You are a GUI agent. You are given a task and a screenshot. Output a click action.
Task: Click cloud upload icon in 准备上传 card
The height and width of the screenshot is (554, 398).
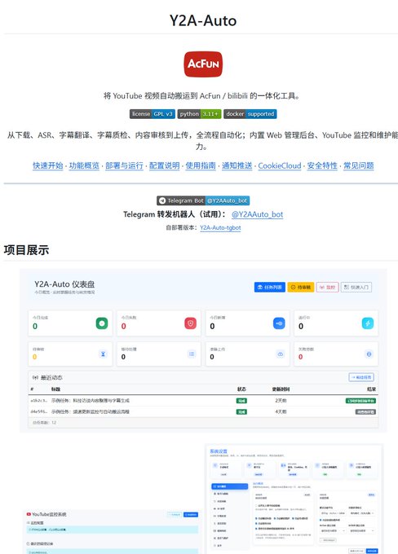pyautogui.click(x=281, y=354)
